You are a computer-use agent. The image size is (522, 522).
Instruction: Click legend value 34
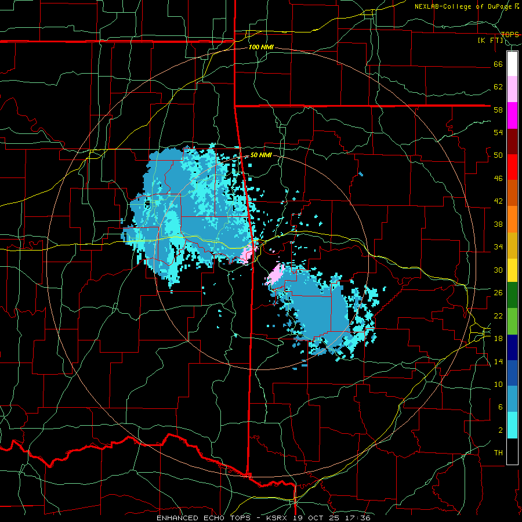click(x=498, y=247)
